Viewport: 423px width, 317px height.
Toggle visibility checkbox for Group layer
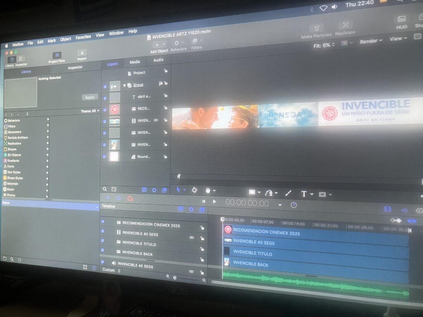105,87
